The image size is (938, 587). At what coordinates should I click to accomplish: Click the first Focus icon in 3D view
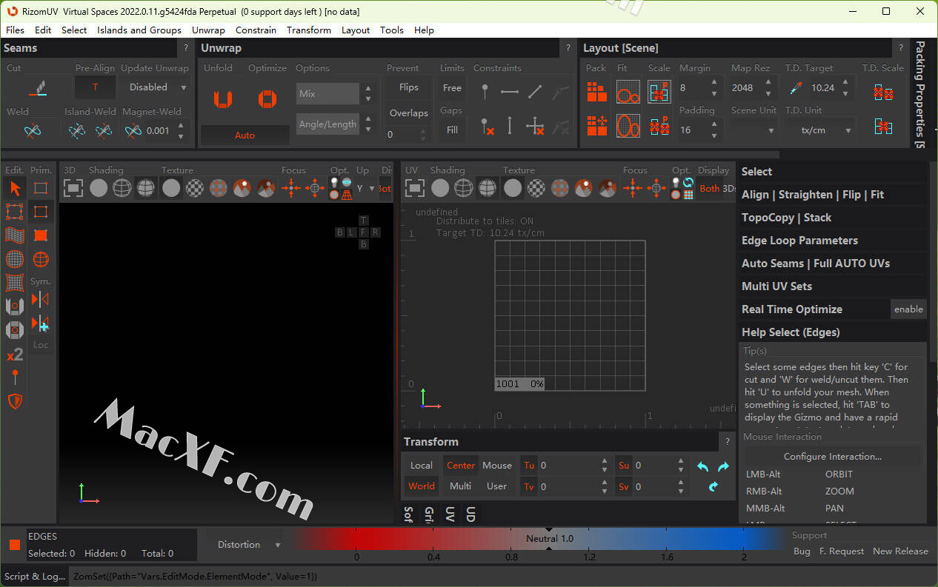coord(291,188)
